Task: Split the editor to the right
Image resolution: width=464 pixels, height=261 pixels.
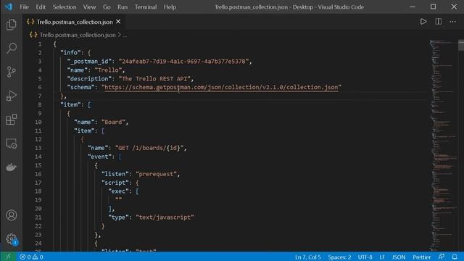Action: (438, 22)
